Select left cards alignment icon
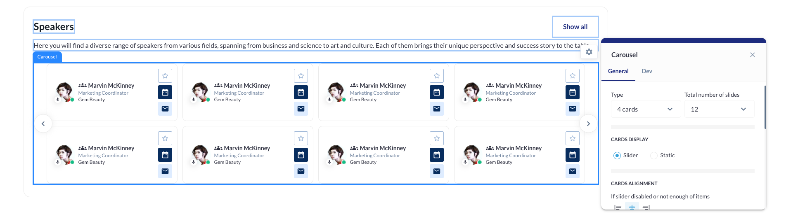Image resolution: width=786 pixels, height=219 pixels. point(618,207)
